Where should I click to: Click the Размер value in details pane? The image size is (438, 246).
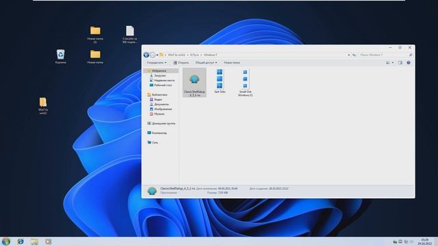coord(223,193)
